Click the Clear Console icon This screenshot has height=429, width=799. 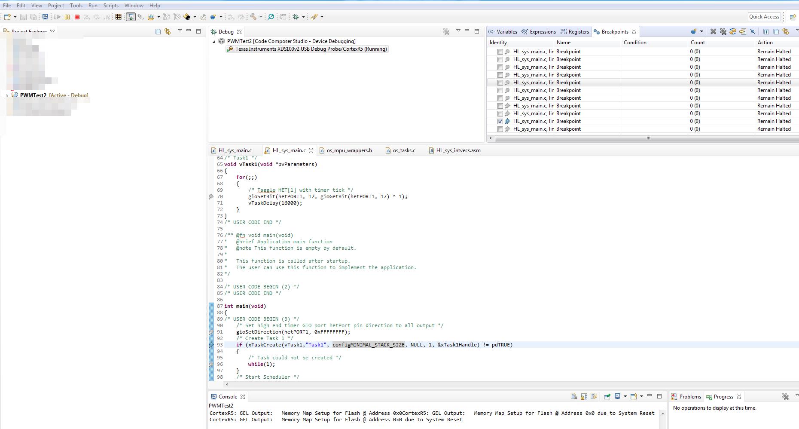574,396
